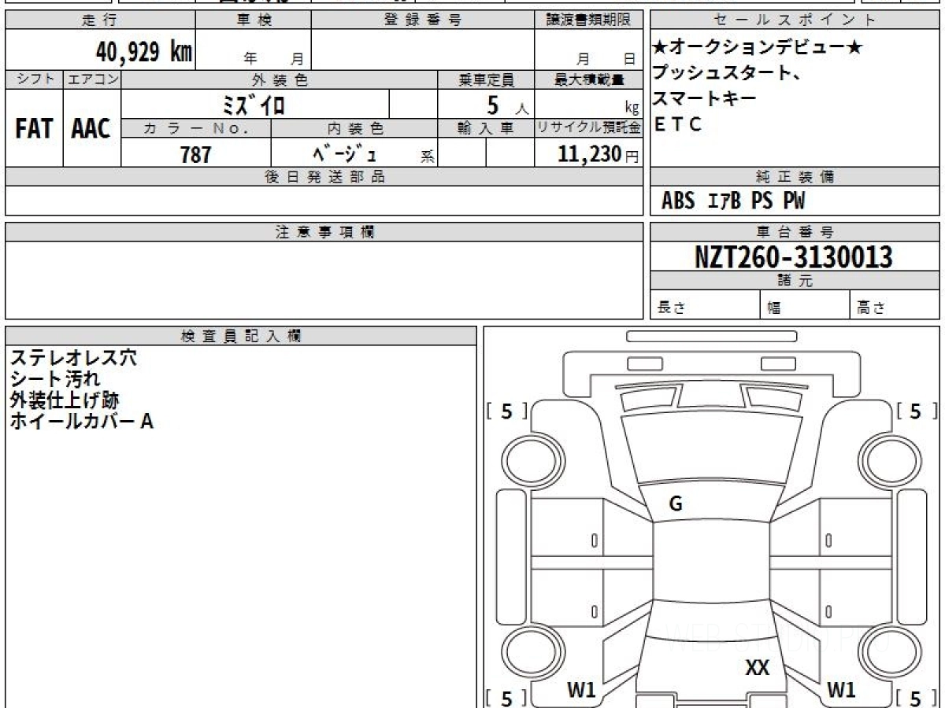The height and width of the screenshot is (708, 945).
Task: Click the ホイールカバー A note
Action: coord(81,422)
